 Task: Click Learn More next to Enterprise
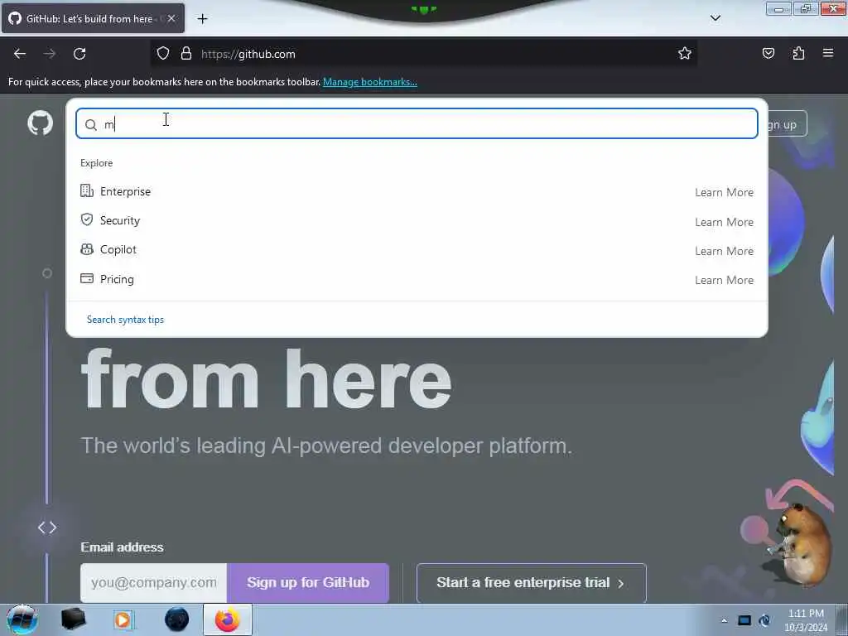[x=724, y=192]
